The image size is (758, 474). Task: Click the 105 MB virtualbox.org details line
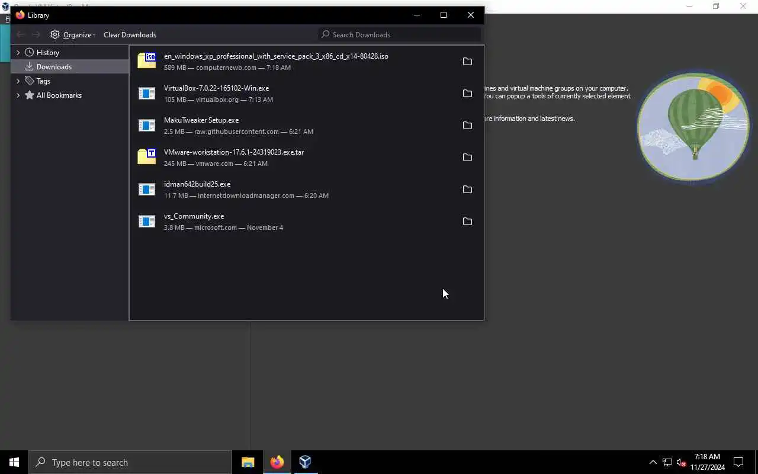[x=219, y=100]
